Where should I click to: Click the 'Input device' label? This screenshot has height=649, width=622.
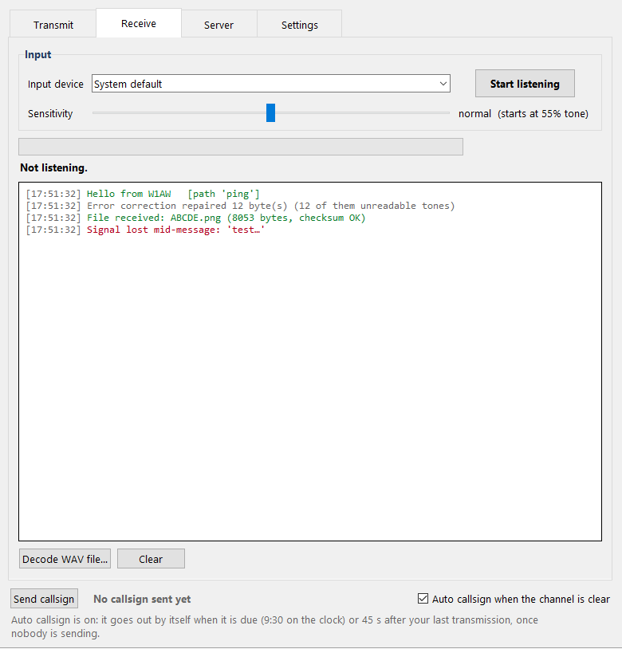(x=56, y=84)
